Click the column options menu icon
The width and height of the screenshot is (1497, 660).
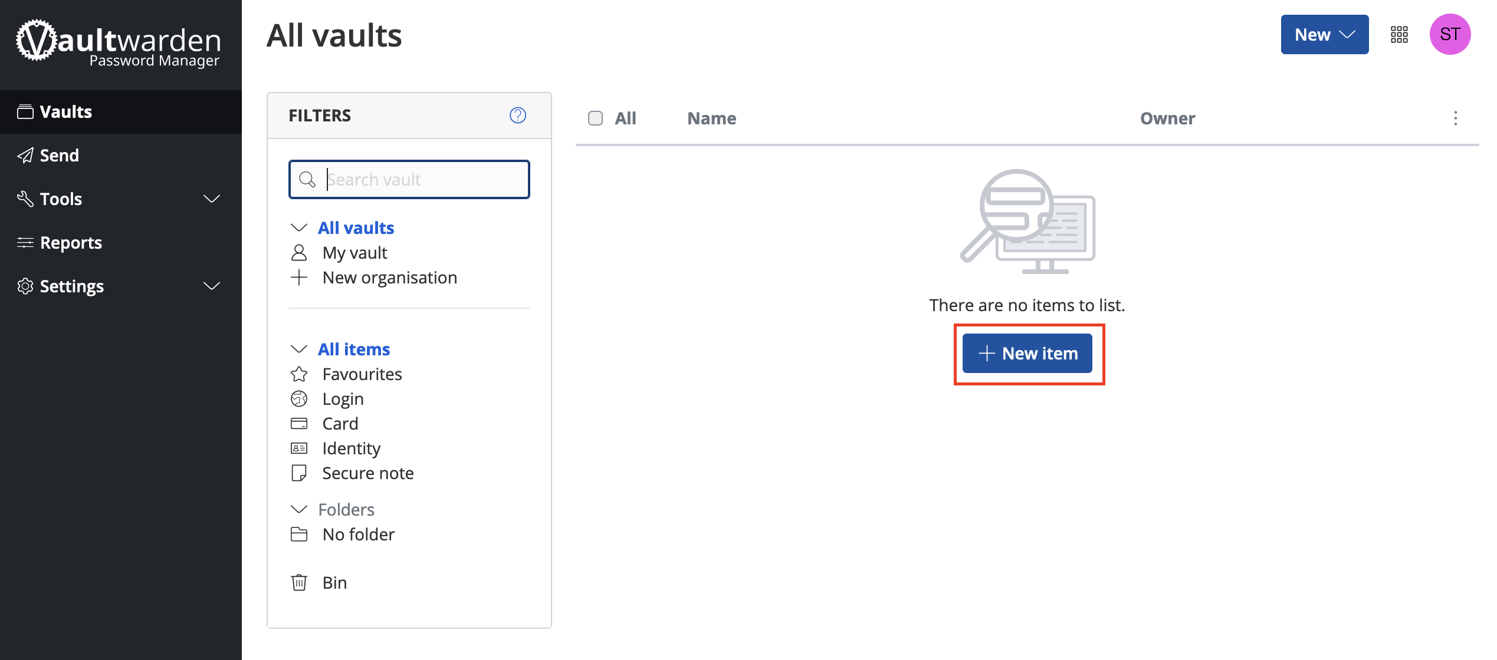(1455, 118)
